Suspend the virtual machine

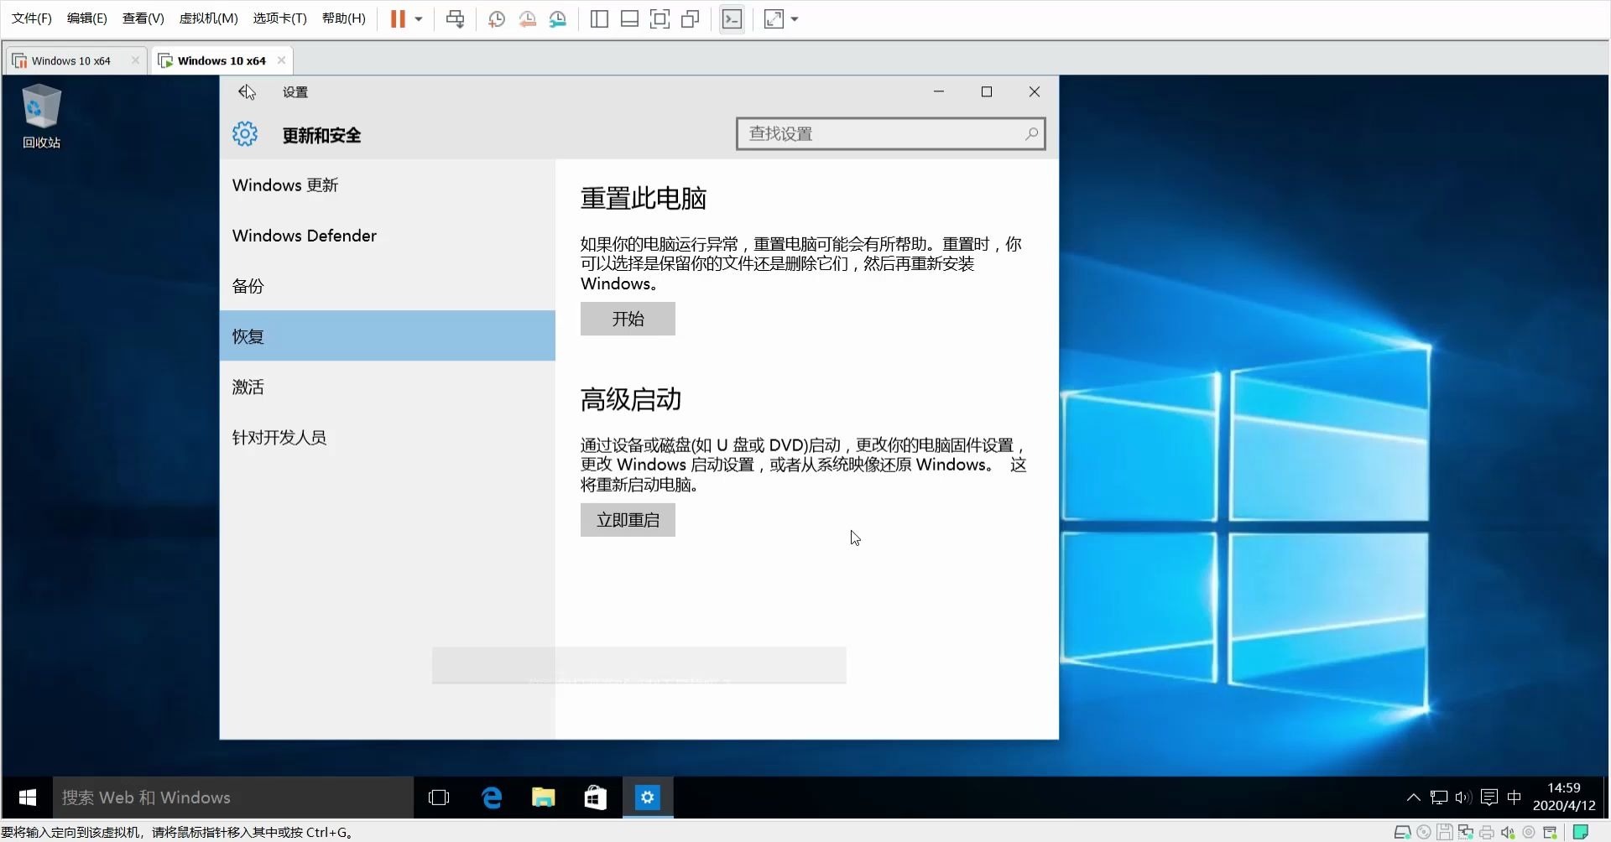point(399,18)
